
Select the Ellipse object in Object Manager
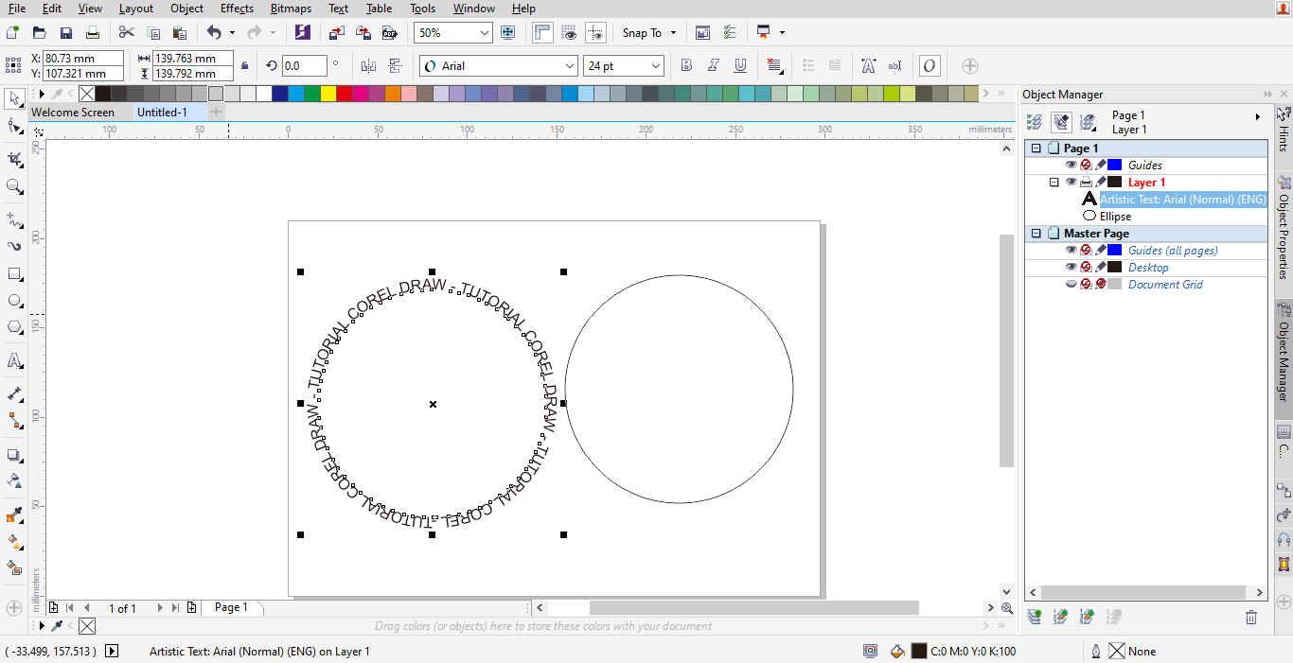click(1115, 217)
